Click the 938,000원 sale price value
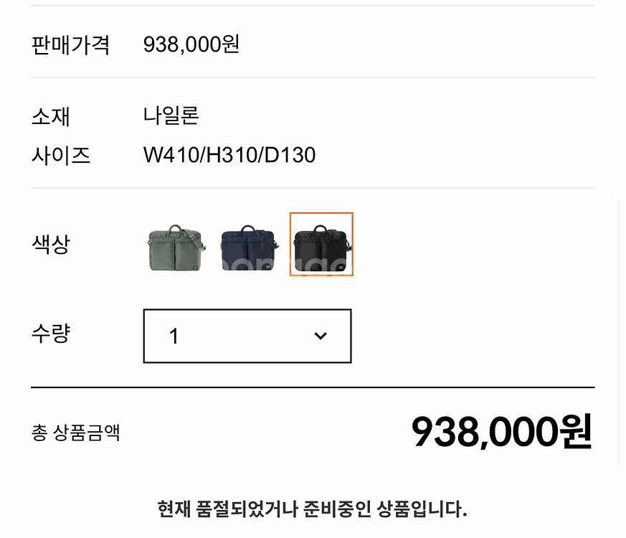The width and height of the screenshot is (626, 538). click(x=191, y=44)
